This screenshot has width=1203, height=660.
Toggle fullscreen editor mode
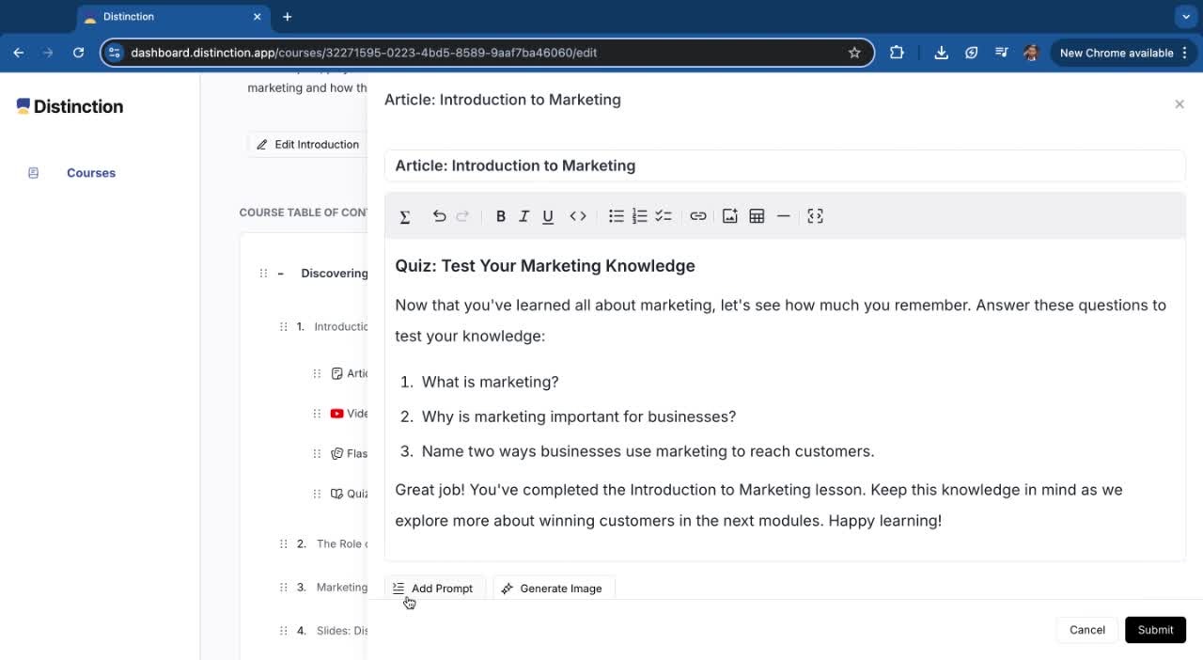(x=815, y=216)
